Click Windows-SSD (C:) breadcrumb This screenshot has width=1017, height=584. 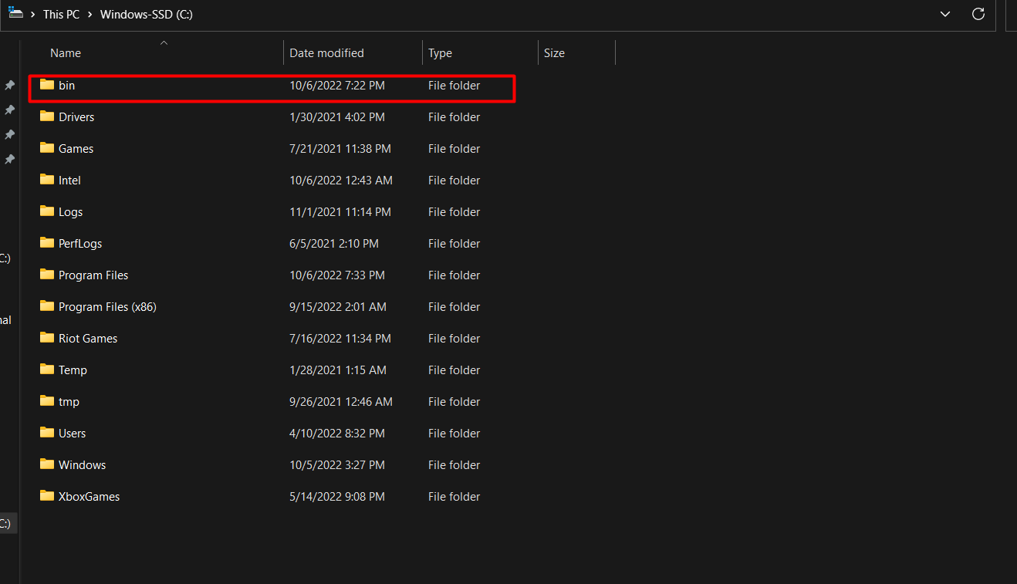click(x=147, y=15)
